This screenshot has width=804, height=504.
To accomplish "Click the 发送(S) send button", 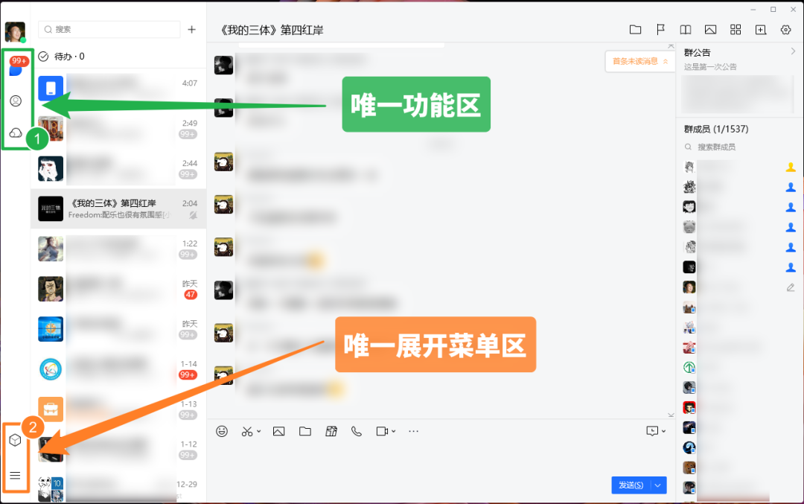I will pyautogui.click(x=631, y=485).
